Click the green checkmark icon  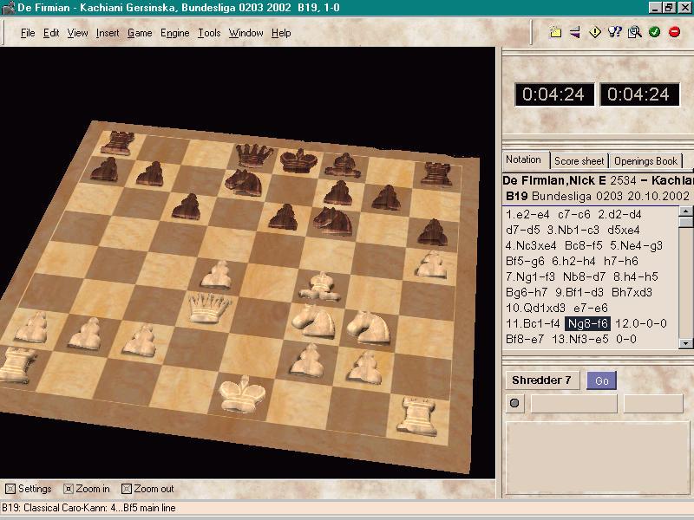(654, 33)
